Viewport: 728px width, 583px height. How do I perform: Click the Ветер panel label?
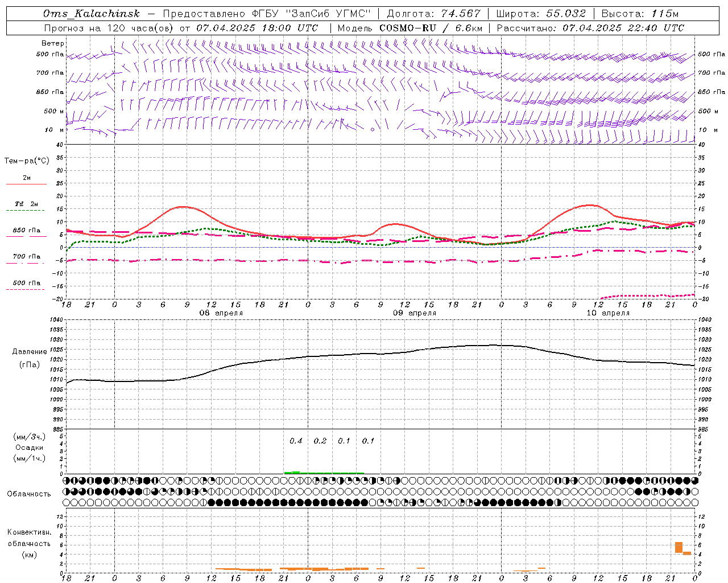(x=53, y=43)
